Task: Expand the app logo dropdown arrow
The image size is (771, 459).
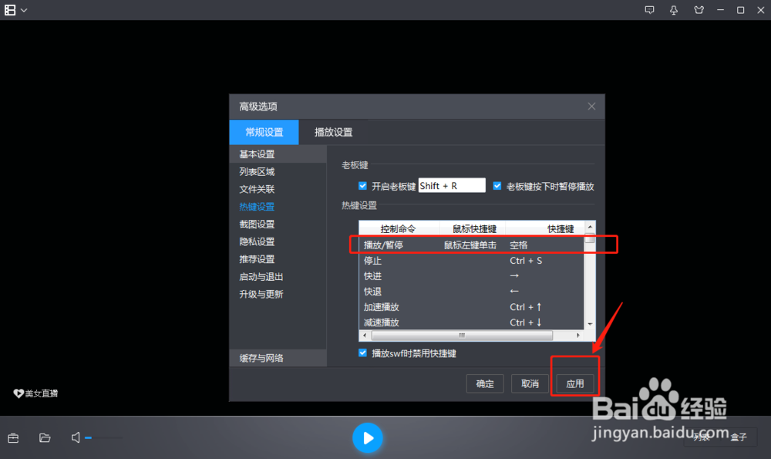Action: pos(23,10)
